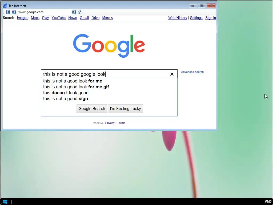Open the Privacy link in footer

click(110, 123)
